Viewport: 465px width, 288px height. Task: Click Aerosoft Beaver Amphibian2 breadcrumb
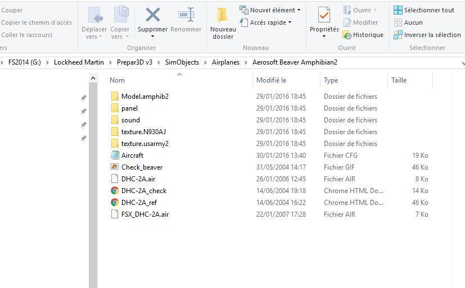coord(295,62)
